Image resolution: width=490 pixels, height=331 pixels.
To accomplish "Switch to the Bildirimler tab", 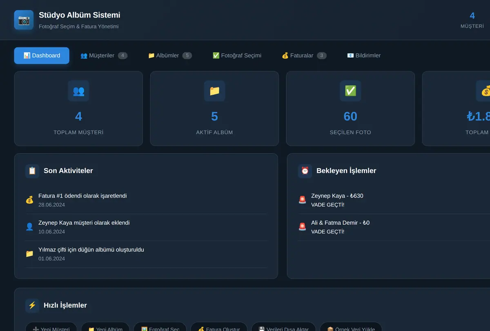I will 364,56.
